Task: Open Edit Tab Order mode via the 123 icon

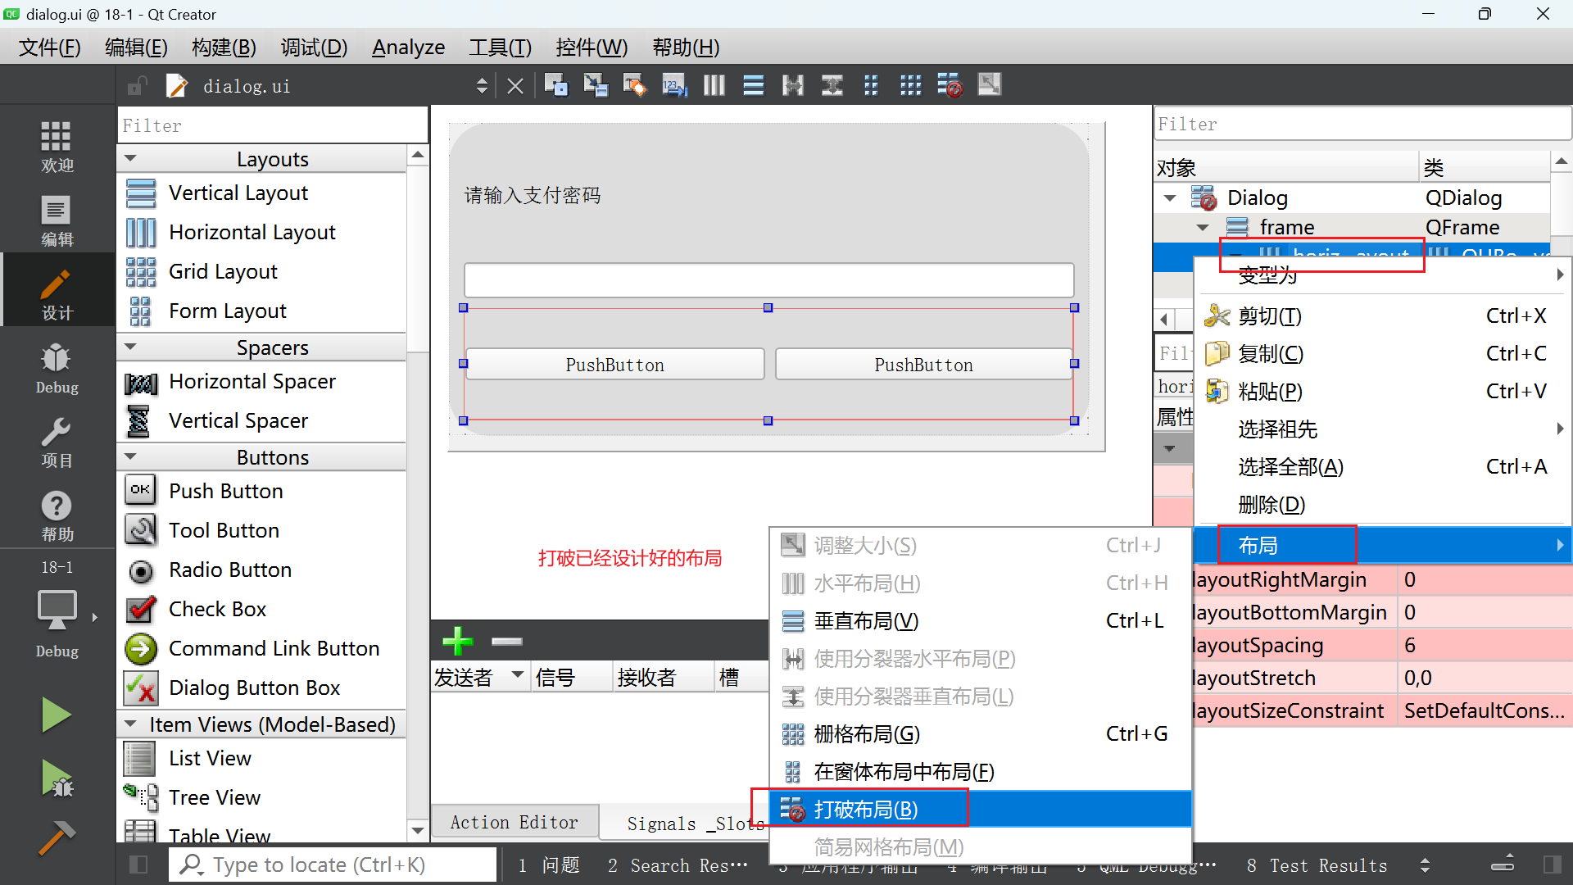Action: [674, 84]
